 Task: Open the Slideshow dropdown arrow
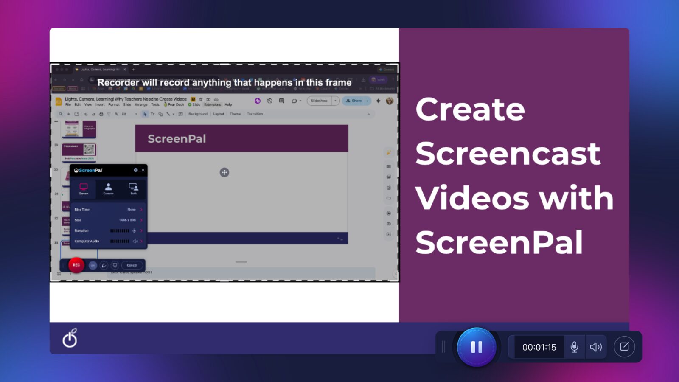pos(335,101)
